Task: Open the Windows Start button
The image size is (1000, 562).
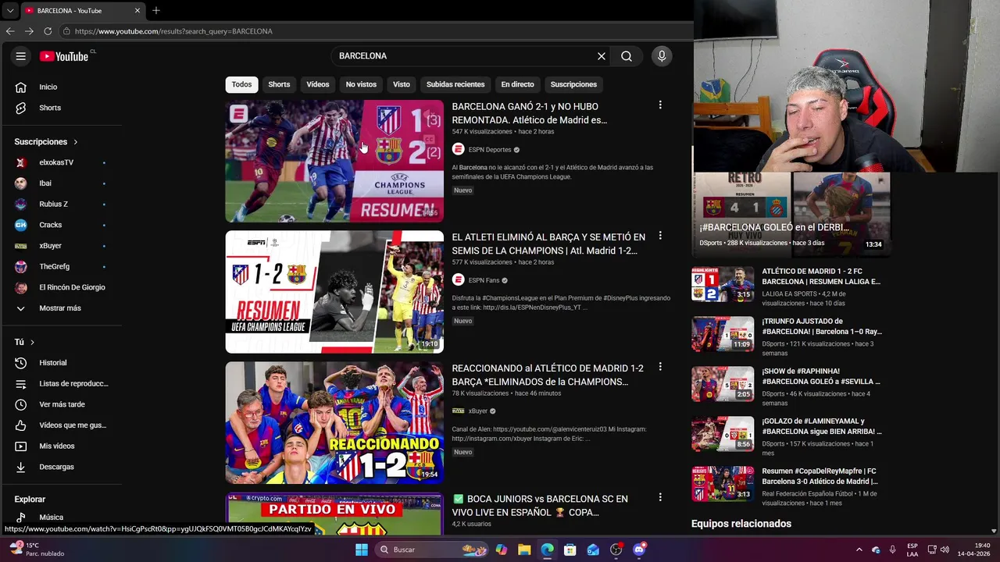Action: pyautogui.click(x=362, y=550)
